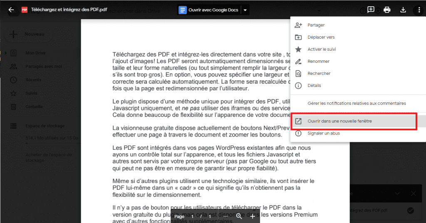Close the upload notification panel

(413, 193)
